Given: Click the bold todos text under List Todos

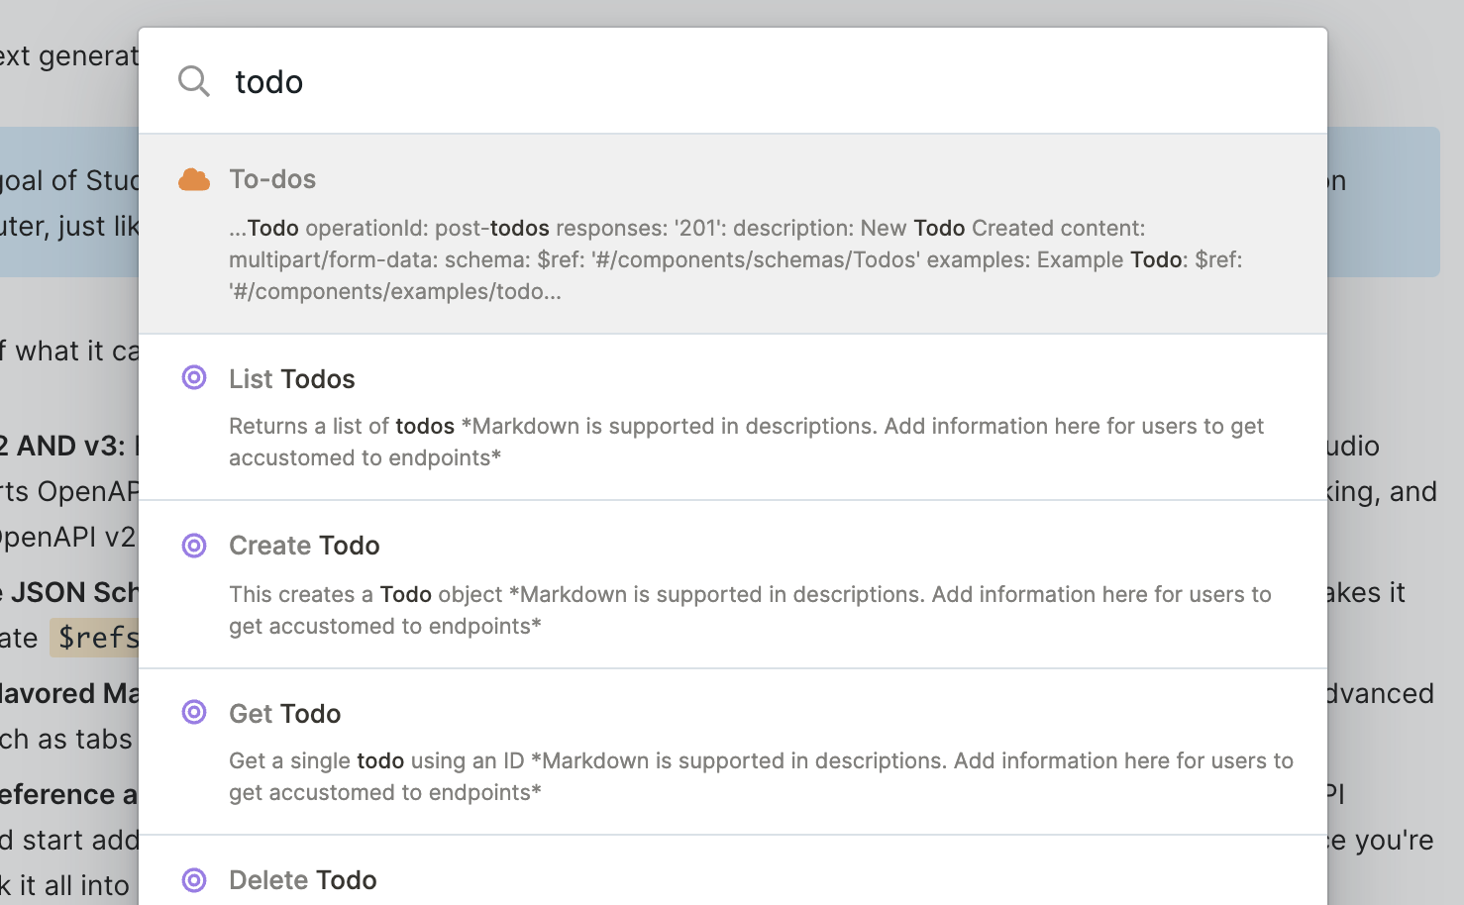Looking at the screenshot, I should [x=426, y=426].
